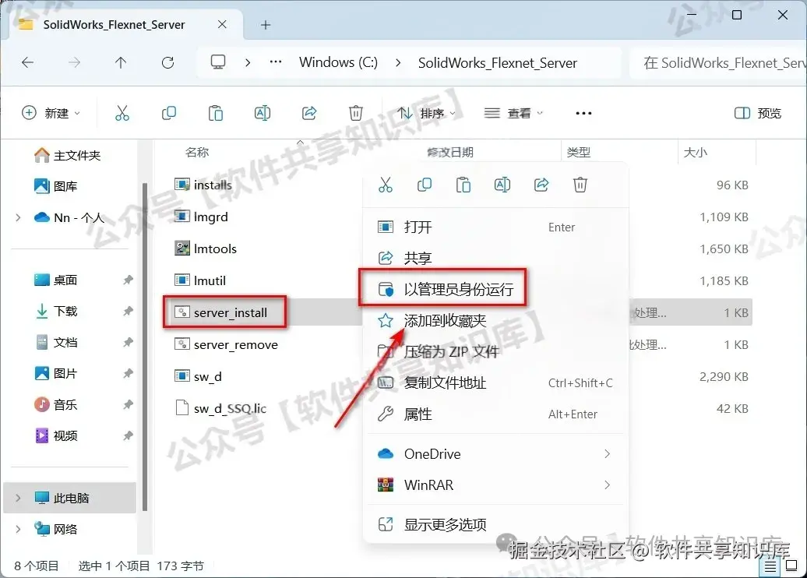Click the toolbar Copy icon
This screenshot has height=578, width=807.
[169, 113]
